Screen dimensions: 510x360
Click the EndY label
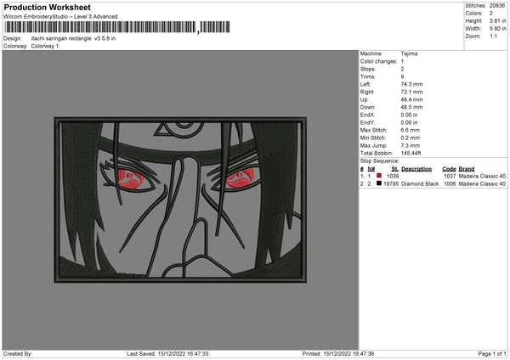[x=367, y=123]
